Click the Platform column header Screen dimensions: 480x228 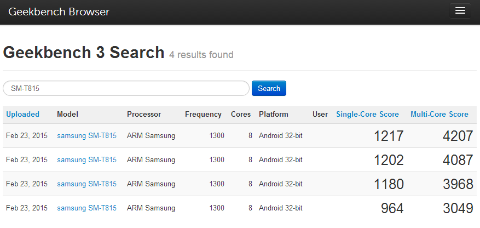273,115
